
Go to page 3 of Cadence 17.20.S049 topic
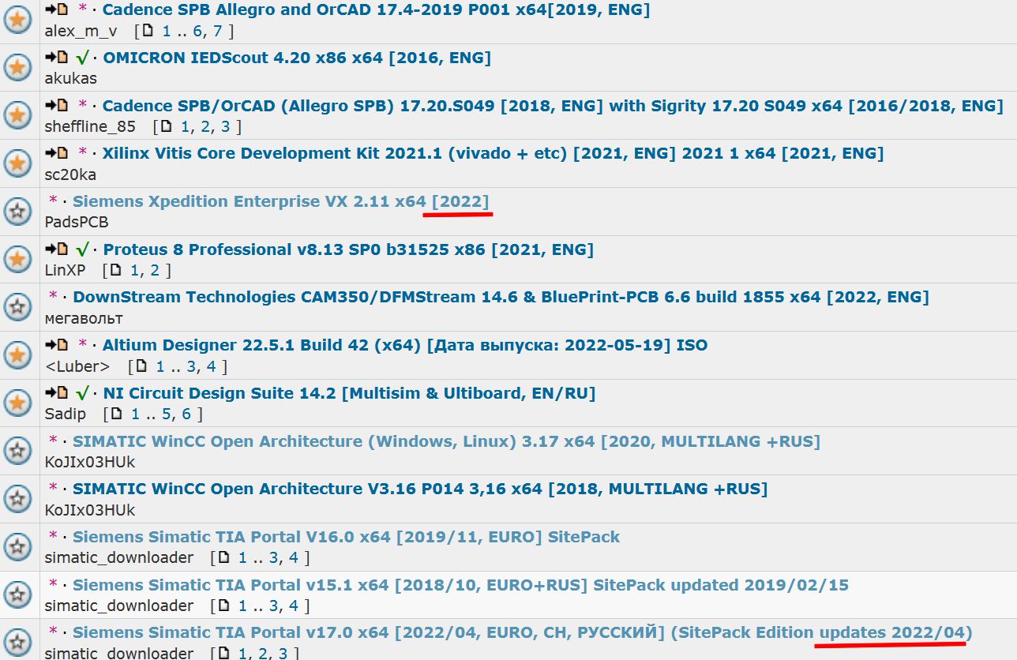pyautogui.click(x=226, y=127)
